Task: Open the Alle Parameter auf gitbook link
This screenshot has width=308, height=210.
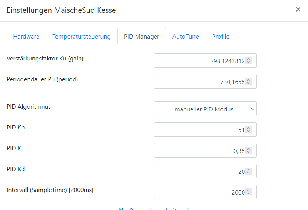Action: coord(154,208)
